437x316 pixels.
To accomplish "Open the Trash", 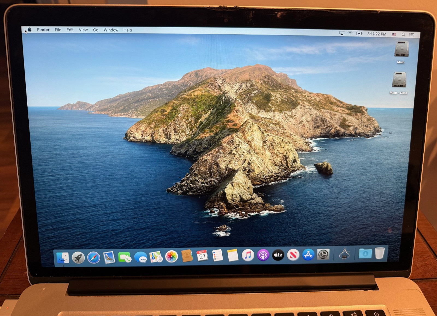I will click(380, 253).
